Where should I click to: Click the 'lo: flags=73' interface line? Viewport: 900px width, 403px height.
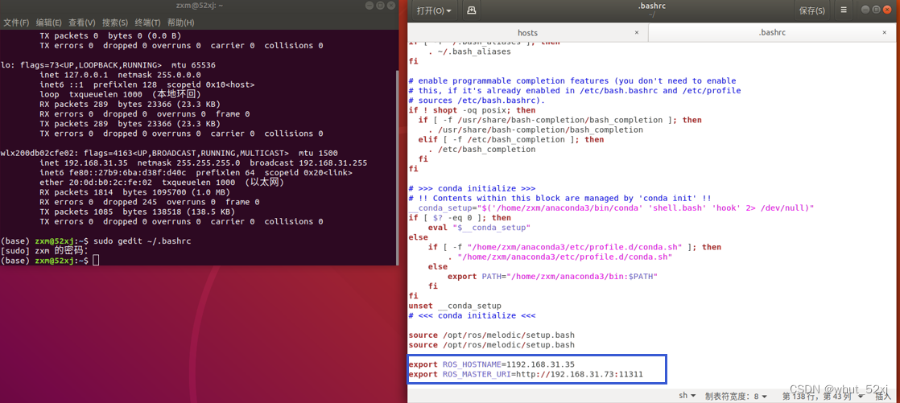(108, 65)
